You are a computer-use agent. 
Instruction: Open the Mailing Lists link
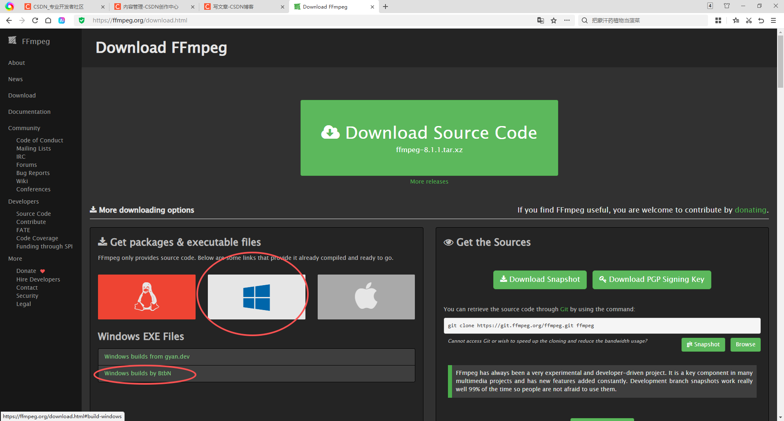click(33, 148)
